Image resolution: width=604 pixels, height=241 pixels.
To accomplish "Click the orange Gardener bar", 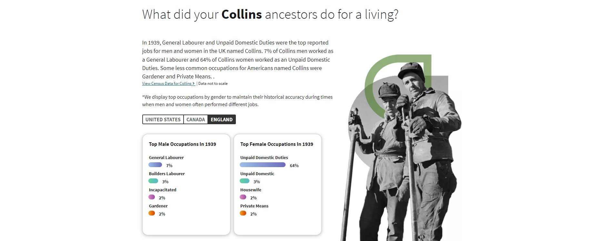I will point(151,214).
